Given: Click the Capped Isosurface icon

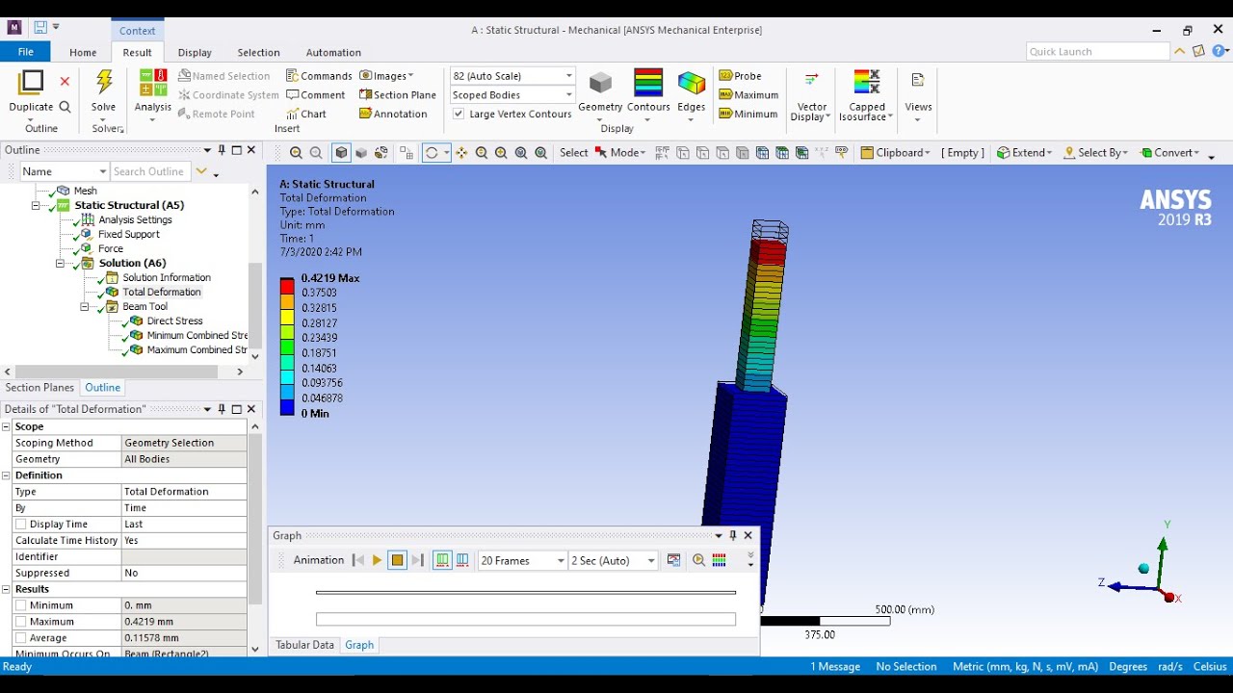Looking at the screenshot, I should click(867, 81).
